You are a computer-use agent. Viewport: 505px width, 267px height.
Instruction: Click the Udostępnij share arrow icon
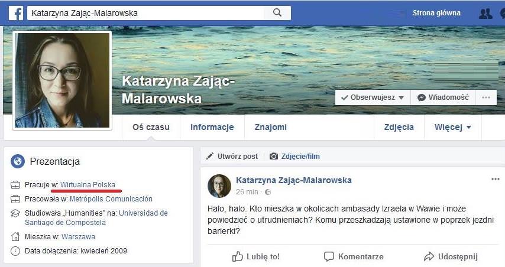[429, 256]
